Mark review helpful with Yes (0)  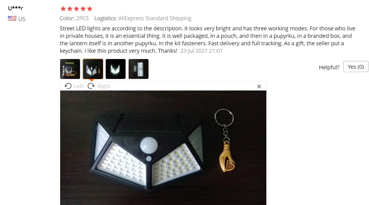pos(356,66)
